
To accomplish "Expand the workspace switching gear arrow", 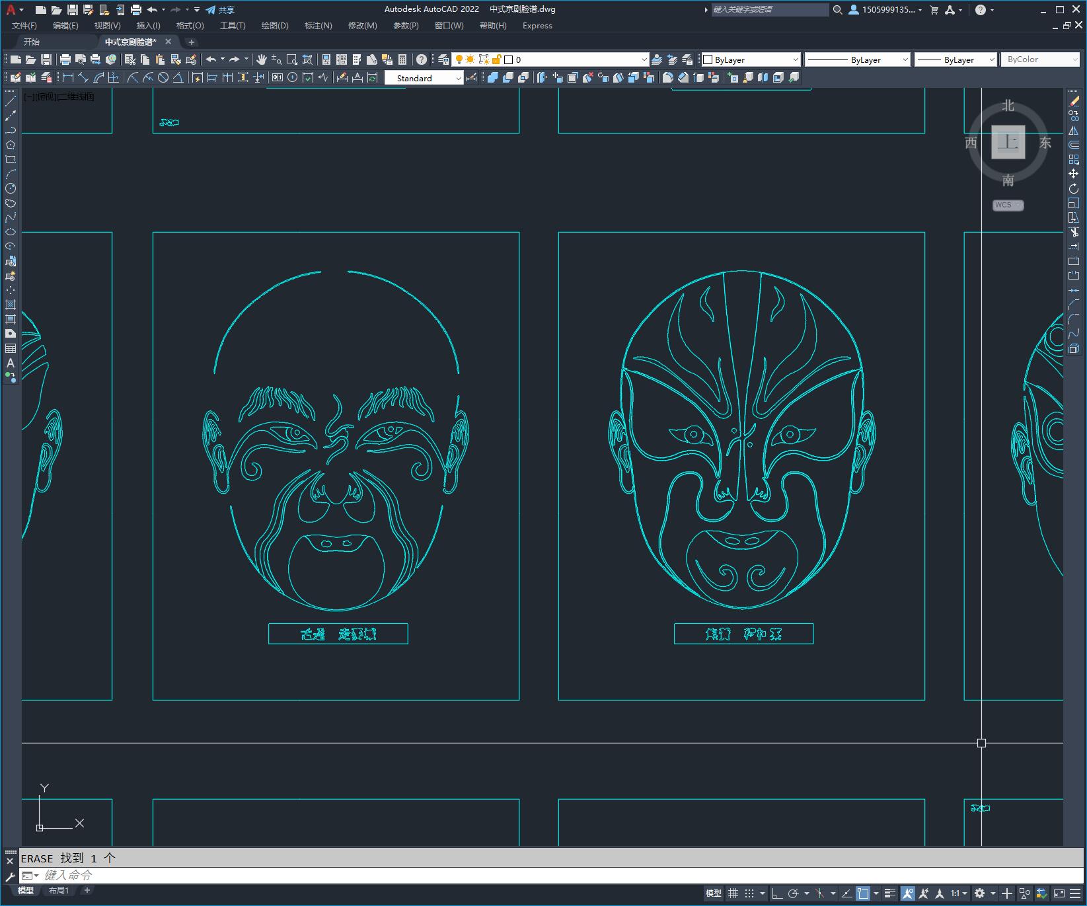I will pos(993,893).
